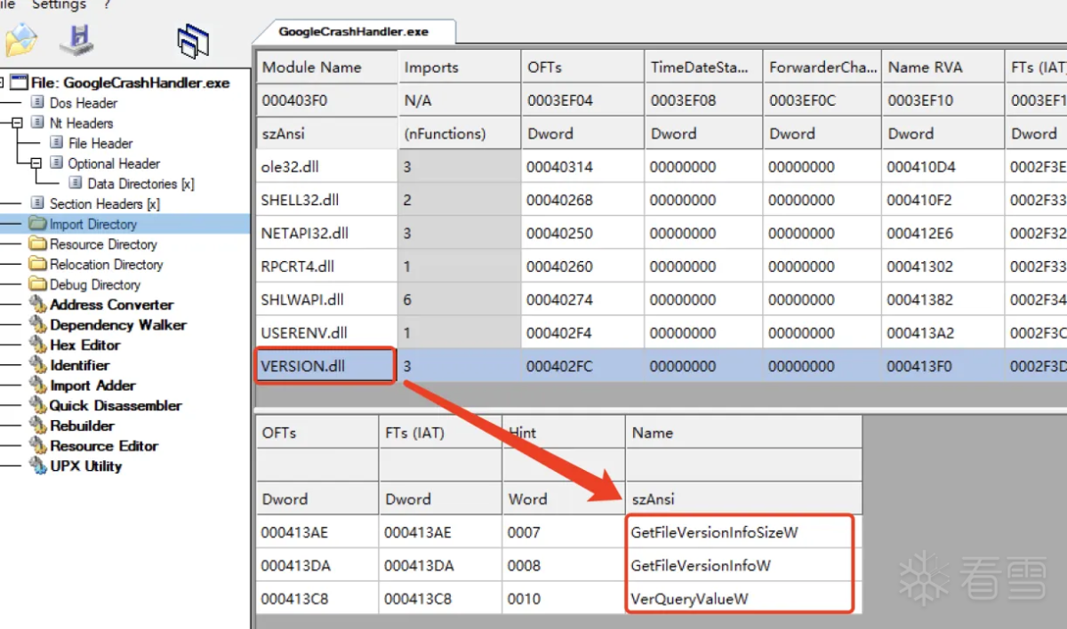Select File Header in the tree
Image resolution: width=1067 pixels, height=629 pixels.
100,143
